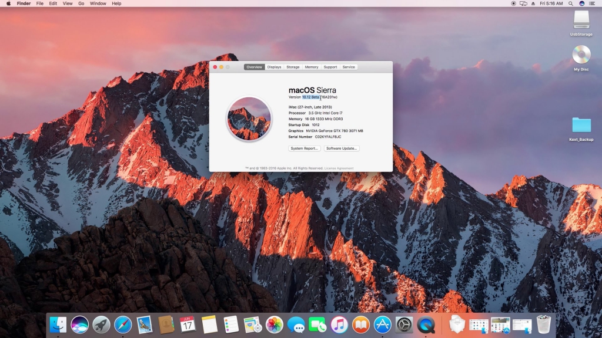Click the System Report button
Screen dimensions: 602x338
tap(305, 148)
